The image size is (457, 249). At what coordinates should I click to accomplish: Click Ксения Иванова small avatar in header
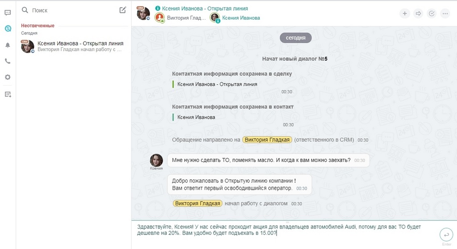click(215, 17)
